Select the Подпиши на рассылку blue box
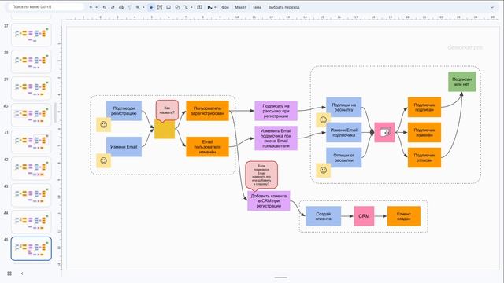Image resolution: width=504 pixels, height=283 pixels. (x=343, y=107)
